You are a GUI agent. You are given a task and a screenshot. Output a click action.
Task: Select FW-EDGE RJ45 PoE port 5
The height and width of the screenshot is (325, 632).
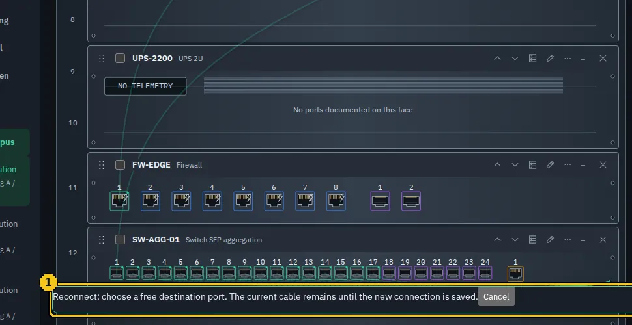243,201
